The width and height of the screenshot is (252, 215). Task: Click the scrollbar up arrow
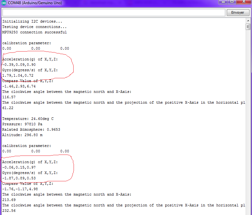click(x=248, y=21)
